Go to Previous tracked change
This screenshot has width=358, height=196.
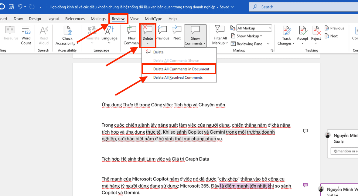334,28
